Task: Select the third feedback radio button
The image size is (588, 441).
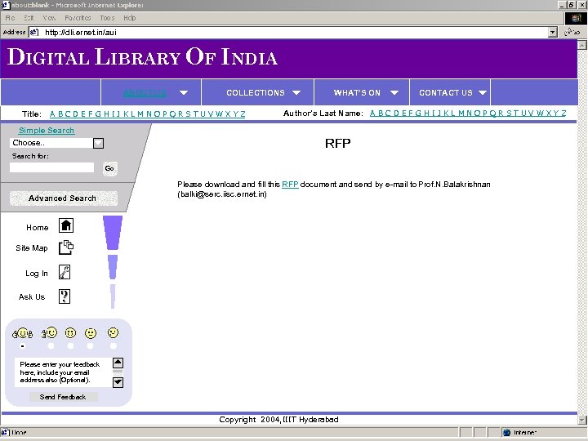Action: coord(70,346)
